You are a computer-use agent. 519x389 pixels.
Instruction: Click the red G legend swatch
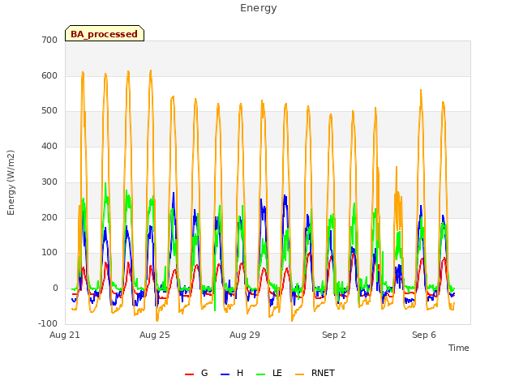(x=189, y=374)
